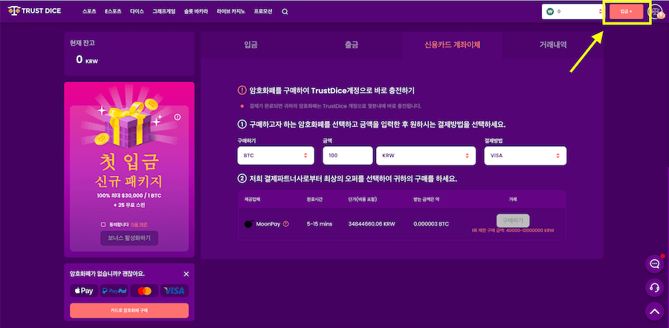The width and height of the screenshot is (669, 328).
Task: Click the gift box bonus image
Action: 129,122
